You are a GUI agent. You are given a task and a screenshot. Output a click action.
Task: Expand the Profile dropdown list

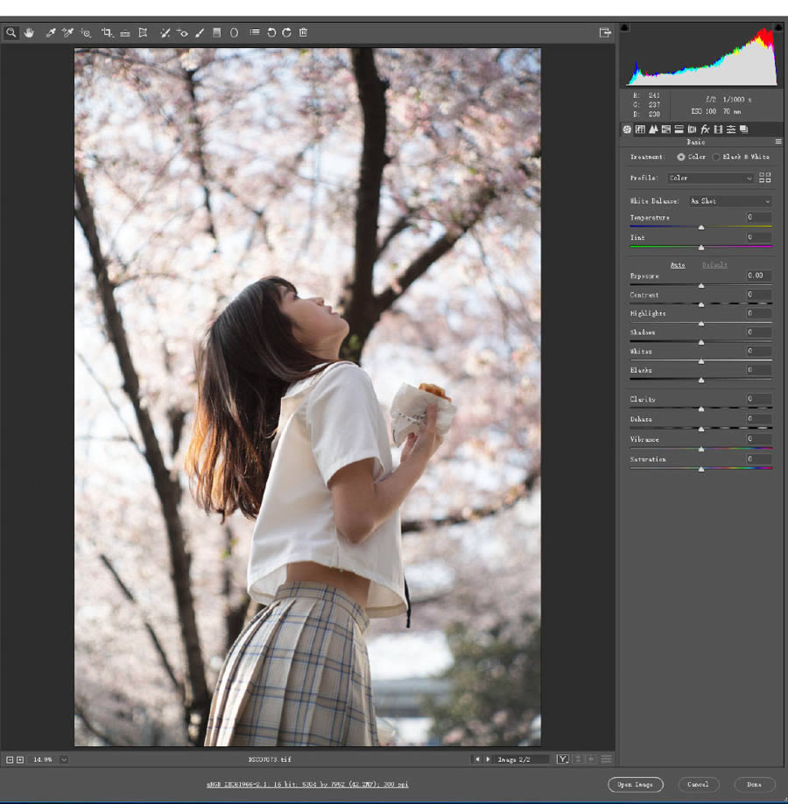[710, 178]
